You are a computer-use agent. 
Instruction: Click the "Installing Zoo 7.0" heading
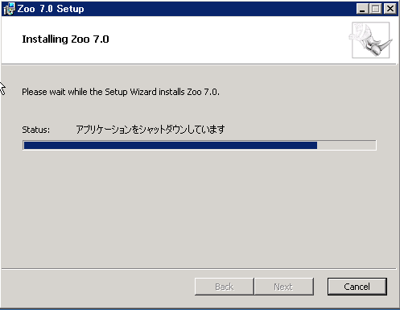tap(65, 39)
